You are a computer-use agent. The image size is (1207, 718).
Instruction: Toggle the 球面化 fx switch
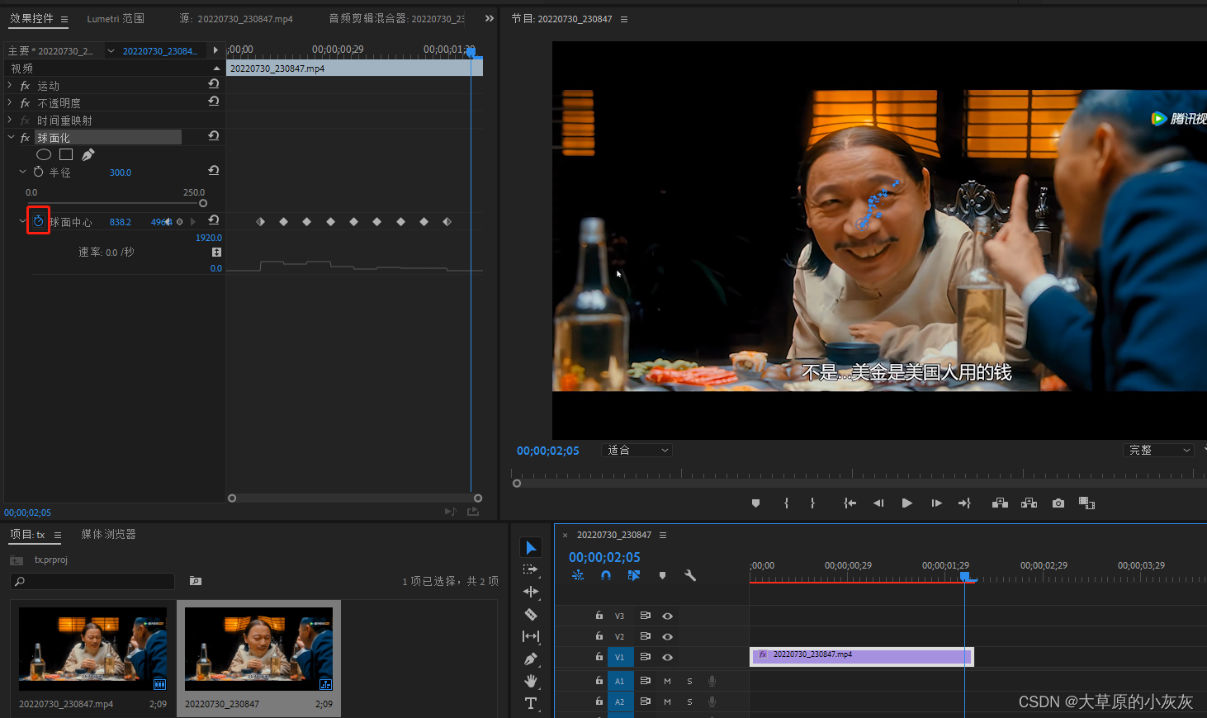coord(25,138)
